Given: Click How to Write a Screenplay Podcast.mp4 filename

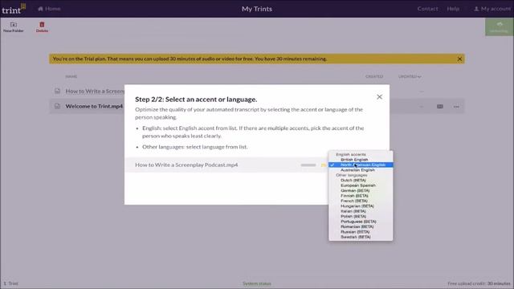Looking at the screenshot, I should point(186,165).
